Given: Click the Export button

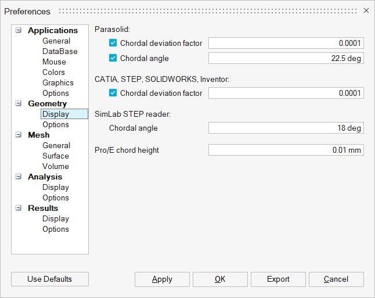Looking at the screenshot, I should pyautogui.click(x=278, y=279).
